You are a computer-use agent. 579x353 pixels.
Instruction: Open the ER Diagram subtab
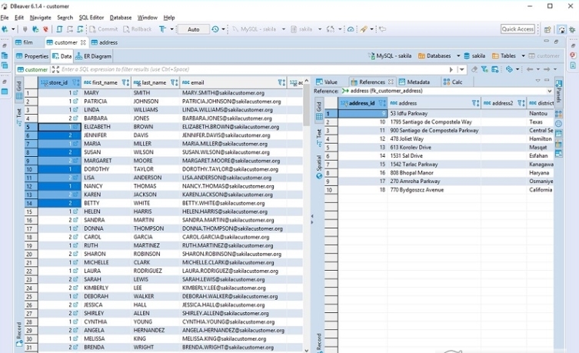pos(93,56)
